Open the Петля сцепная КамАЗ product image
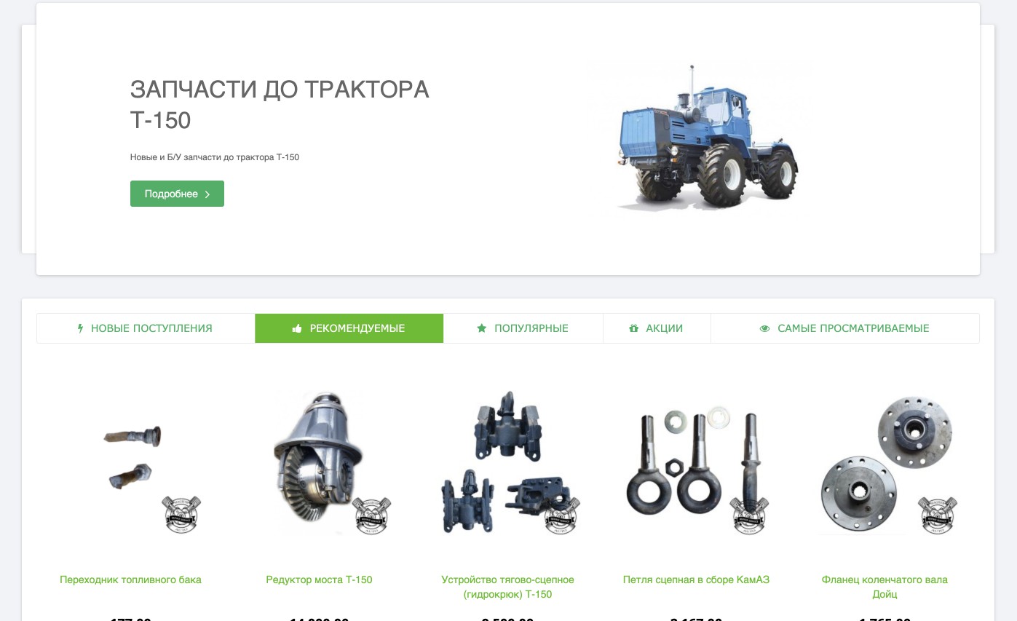This screenshot has width=1017, height=621. coord(696,462)
